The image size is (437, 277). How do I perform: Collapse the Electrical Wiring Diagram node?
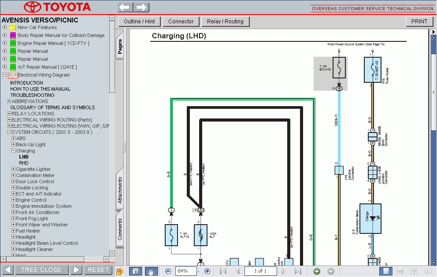(x=4, y=75)
